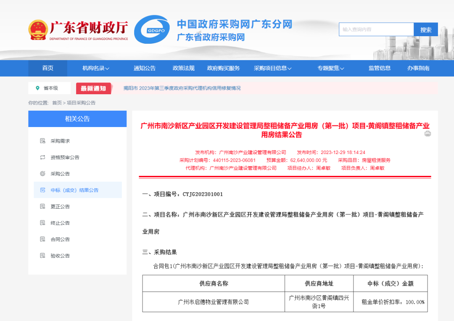454x321 pixels.
Task: Click the 项目经办人 周卓敏 text
Action: [x=309, y=168]
